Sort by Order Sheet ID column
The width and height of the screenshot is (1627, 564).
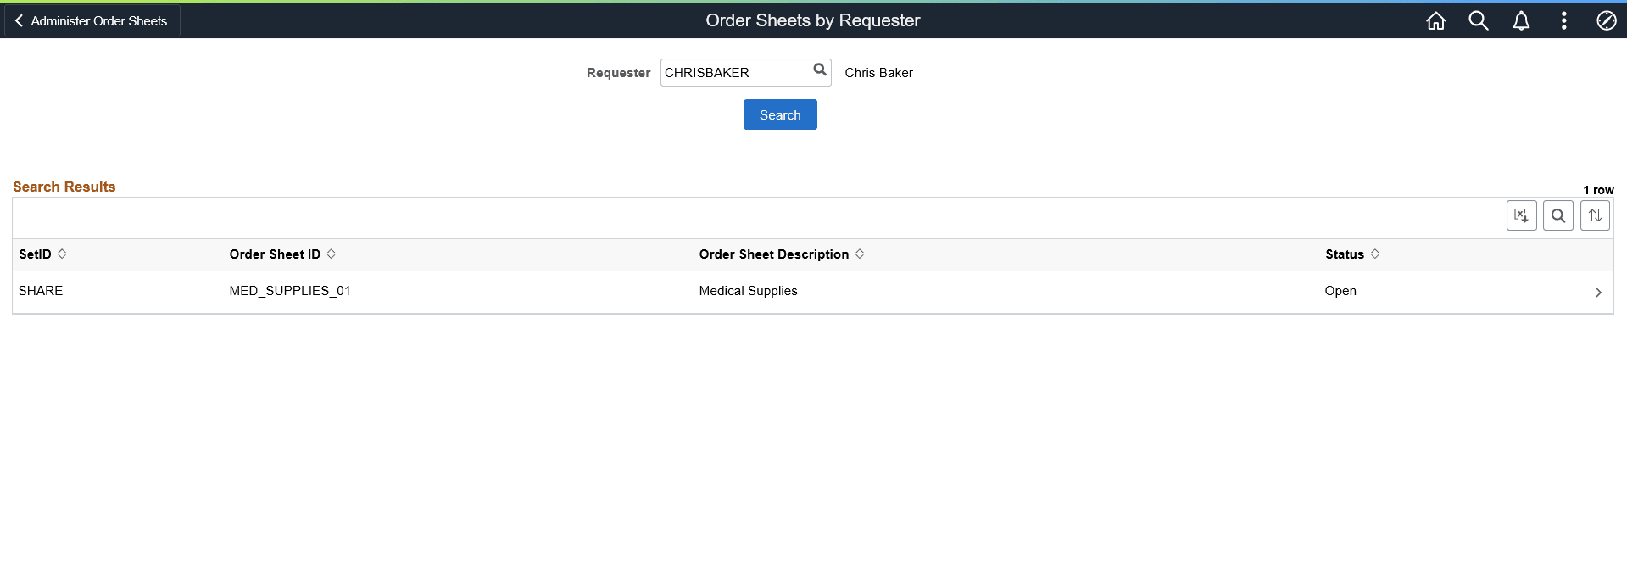(282, 254)
